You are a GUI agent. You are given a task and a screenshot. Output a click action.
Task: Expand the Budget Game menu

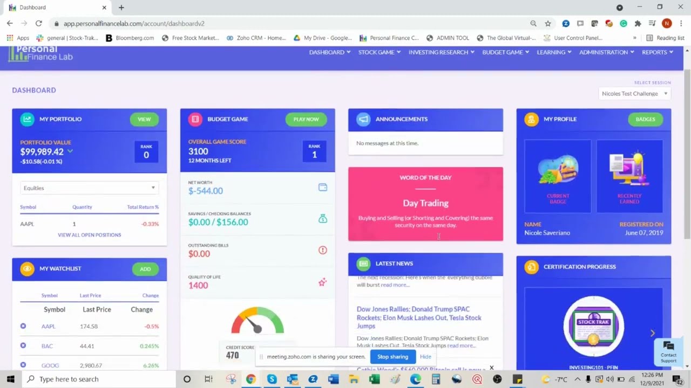[x=506, y=52]
